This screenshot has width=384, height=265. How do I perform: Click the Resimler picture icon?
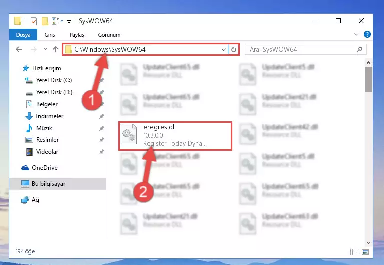coord(29,140)
